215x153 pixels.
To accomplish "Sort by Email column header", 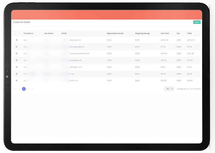I will 64,33.
